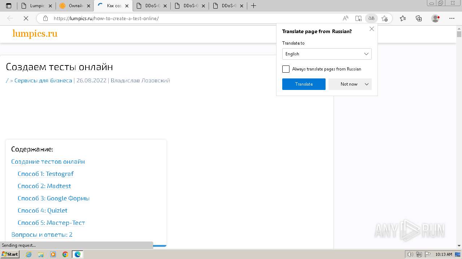Go to Способ 1: Testograf
462x259 pixels.
(45, 174)
